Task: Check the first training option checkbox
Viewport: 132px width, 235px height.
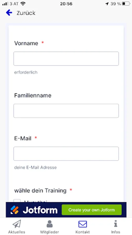Action: [17, 201]
